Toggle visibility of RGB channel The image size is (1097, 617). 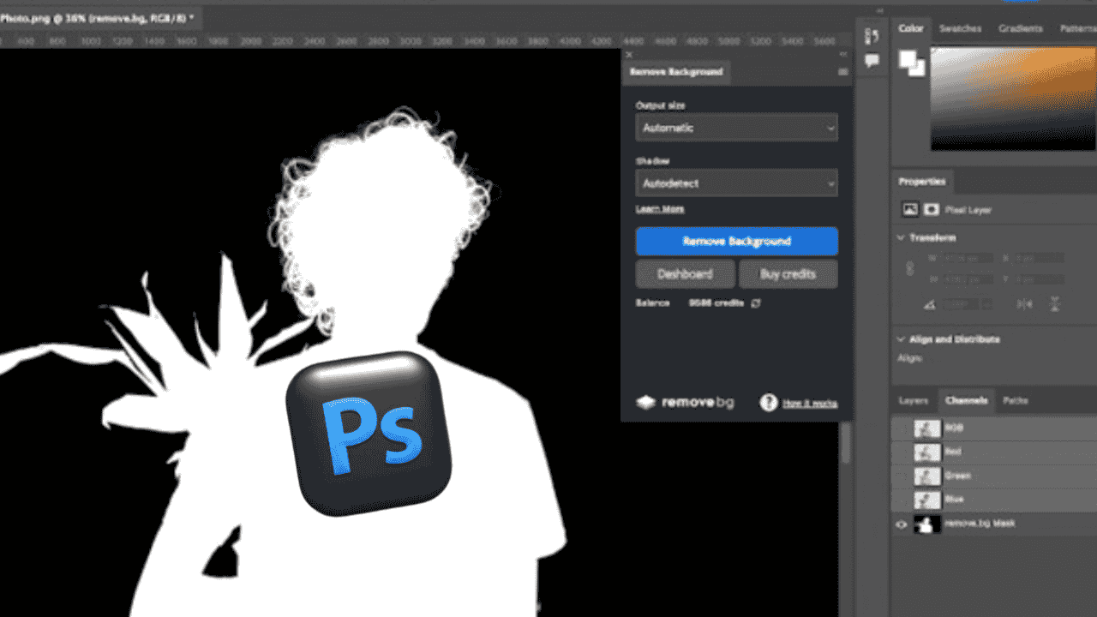[x=901, y=428]
